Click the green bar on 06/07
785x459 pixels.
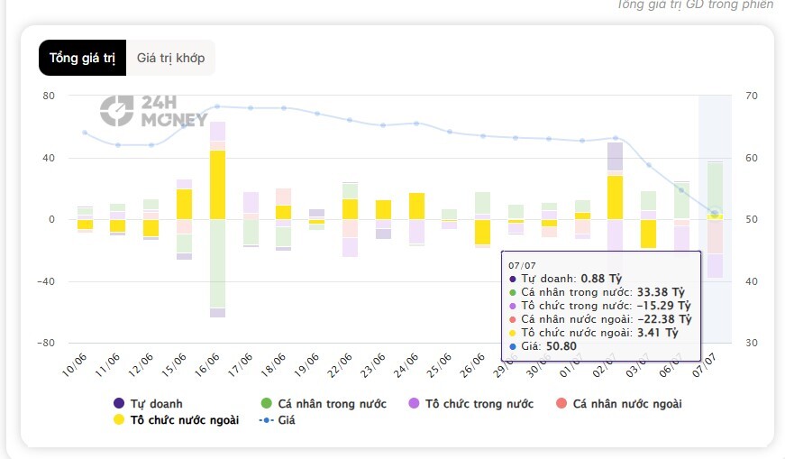tap(681, 201)
